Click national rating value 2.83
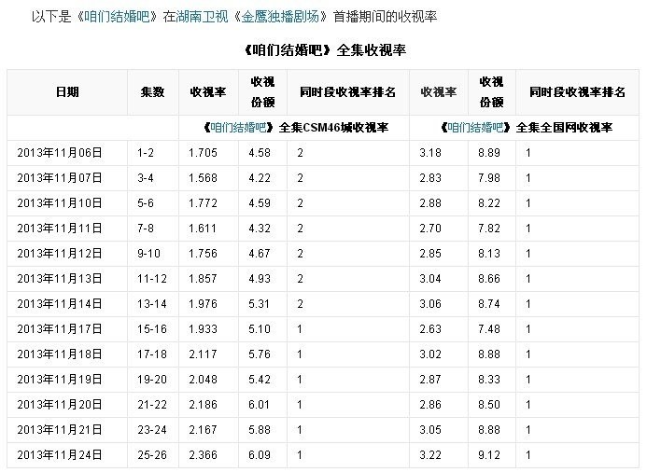This screenshot has height=472, width=647. [x=430, y=178]
